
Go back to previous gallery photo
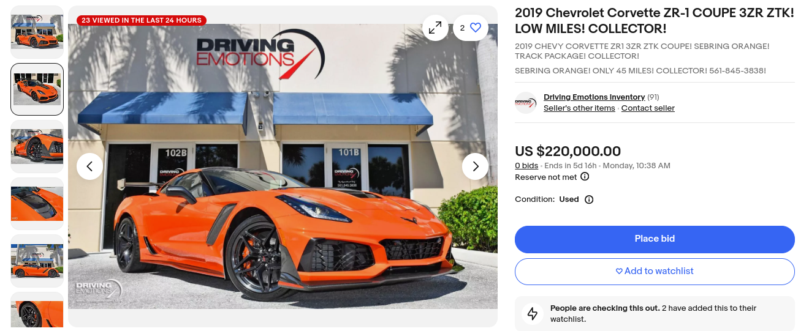pos(89,166)
